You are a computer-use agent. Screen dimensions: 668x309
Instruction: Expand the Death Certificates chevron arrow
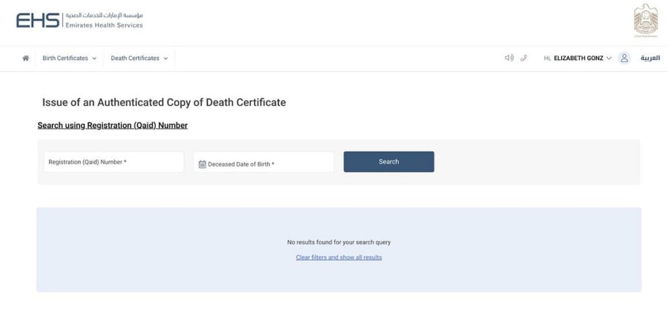166,59
